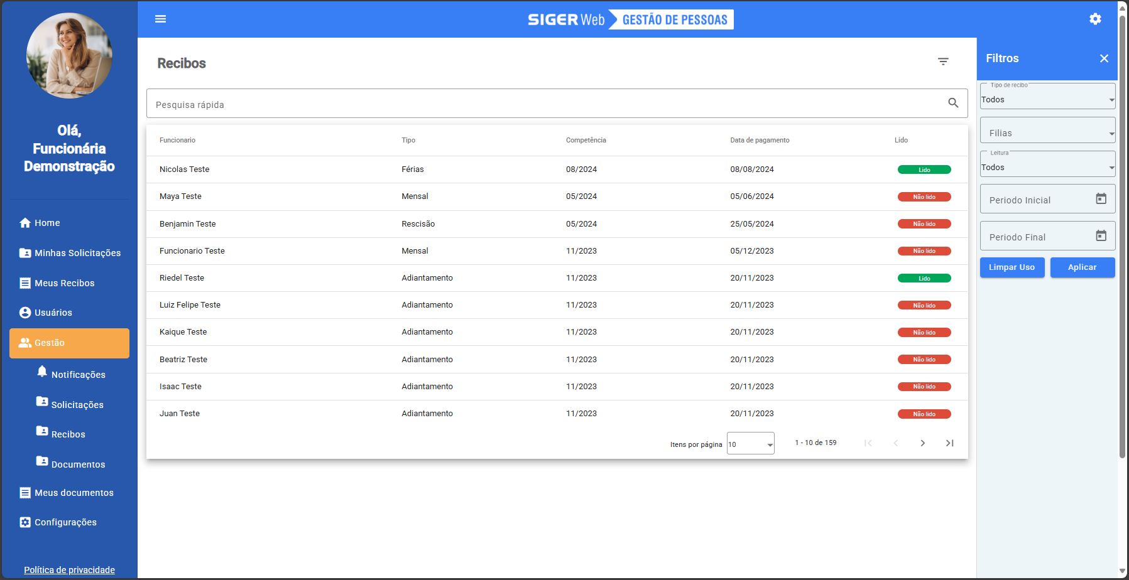Click the 25/05/2024 payment date cell

click(752, 224)
